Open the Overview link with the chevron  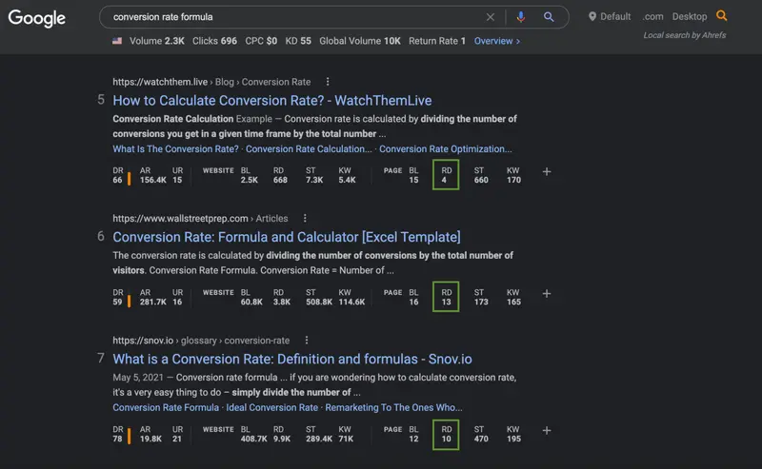point(497,41)
